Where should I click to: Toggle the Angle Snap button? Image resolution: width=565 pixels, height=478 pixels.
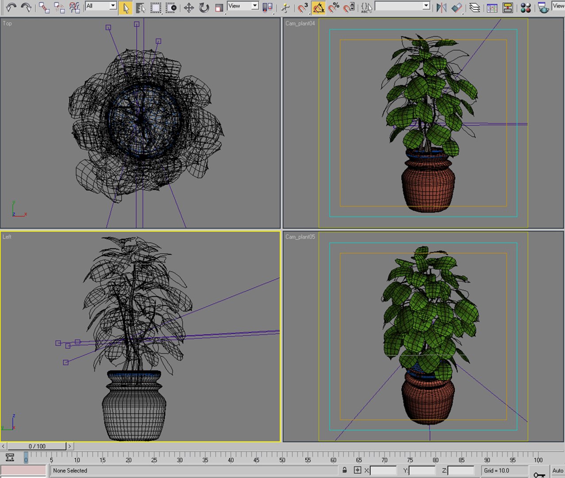(x=319, y=8)
